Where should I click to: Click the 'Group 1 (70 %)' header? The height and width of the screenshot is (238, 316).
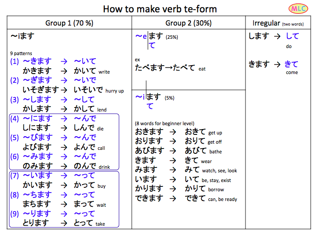(x=69, y=23)
